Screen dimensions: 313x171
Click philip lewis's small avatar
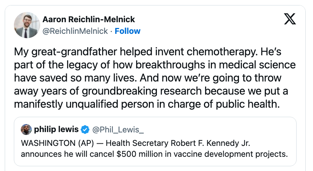click(26, 129)
